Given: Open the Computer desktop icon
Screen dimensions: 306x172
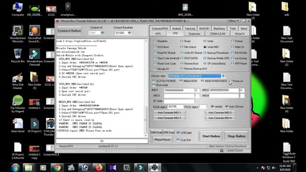Looking at the screenshot, I should (x=18, y=9).
